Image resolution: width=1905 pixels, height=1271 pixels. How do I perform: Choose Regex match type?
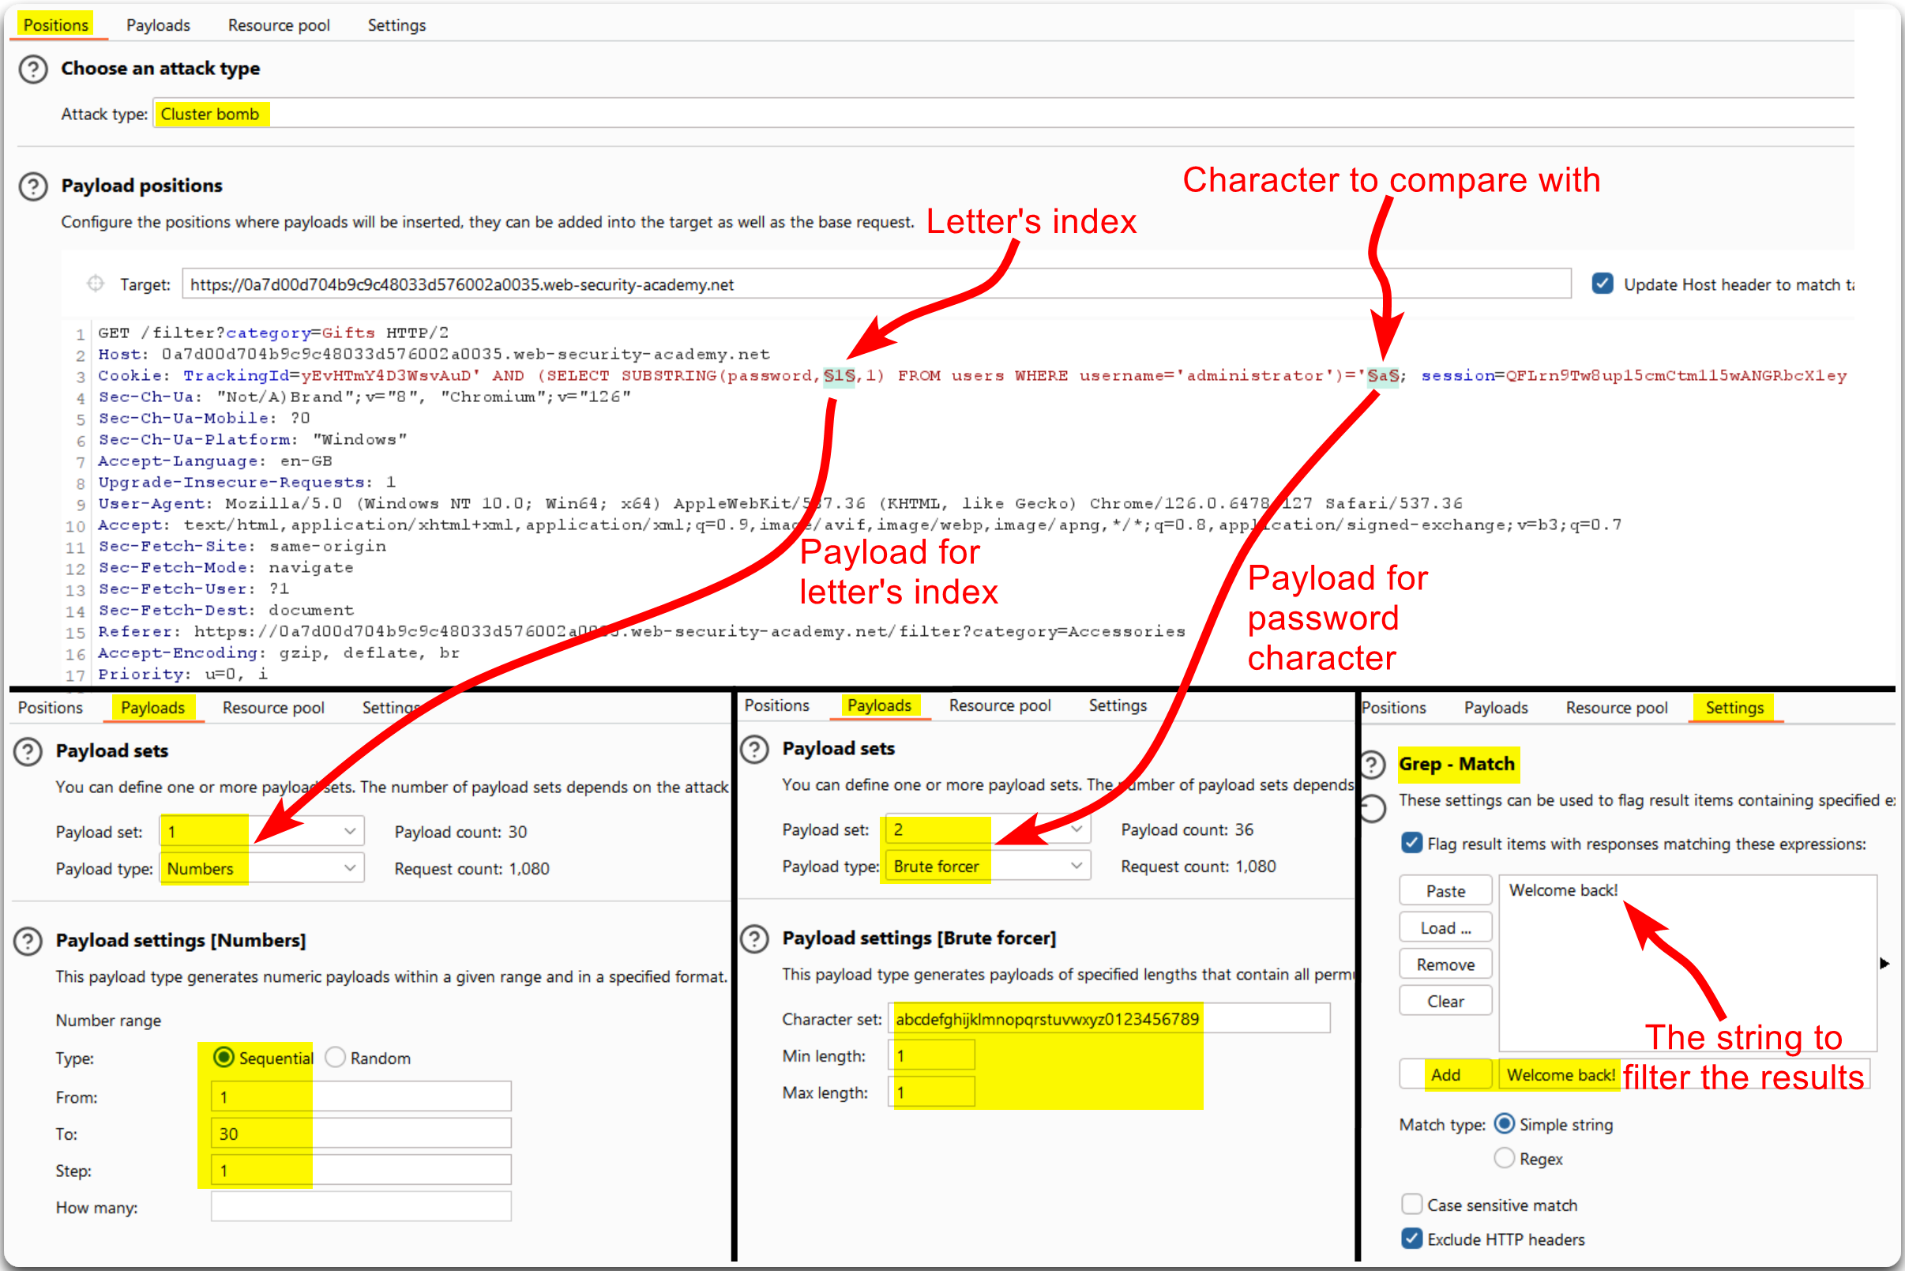click(x=1504, y=1158)
